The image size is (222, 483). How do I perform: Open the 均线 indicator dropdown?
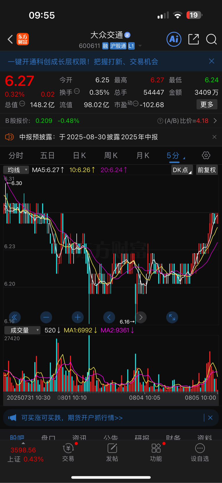tap(16, 170)
